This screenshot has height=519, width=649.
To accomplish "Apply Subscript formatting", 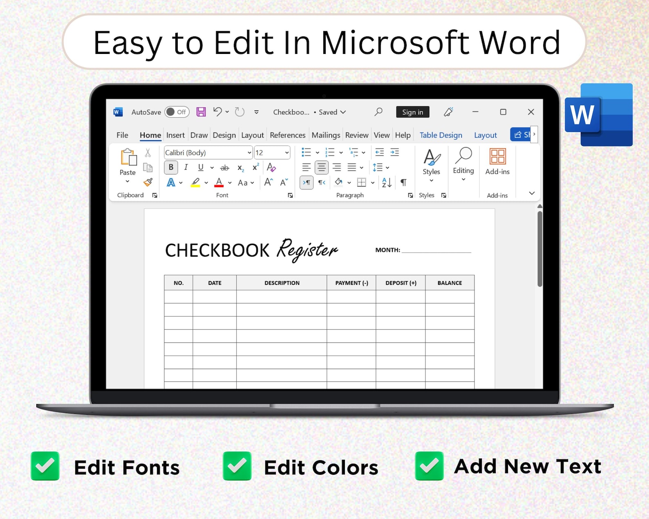I will [241, 168].
